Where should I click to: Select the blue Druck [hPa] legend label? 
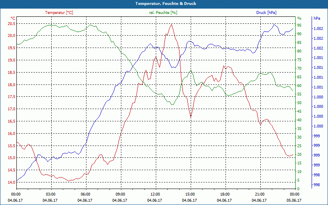point(266,13)
